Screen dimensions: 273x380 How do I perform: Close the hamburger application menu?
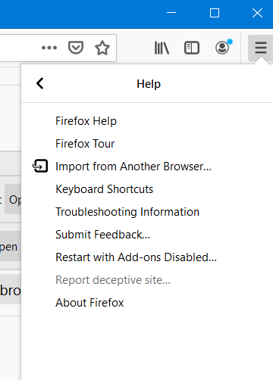(261, 48)
